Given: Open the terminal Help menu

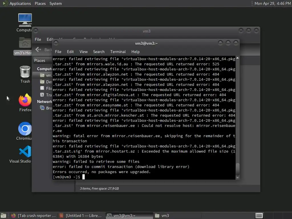Looking at the screenshot, I should click(x=135, y=52).
